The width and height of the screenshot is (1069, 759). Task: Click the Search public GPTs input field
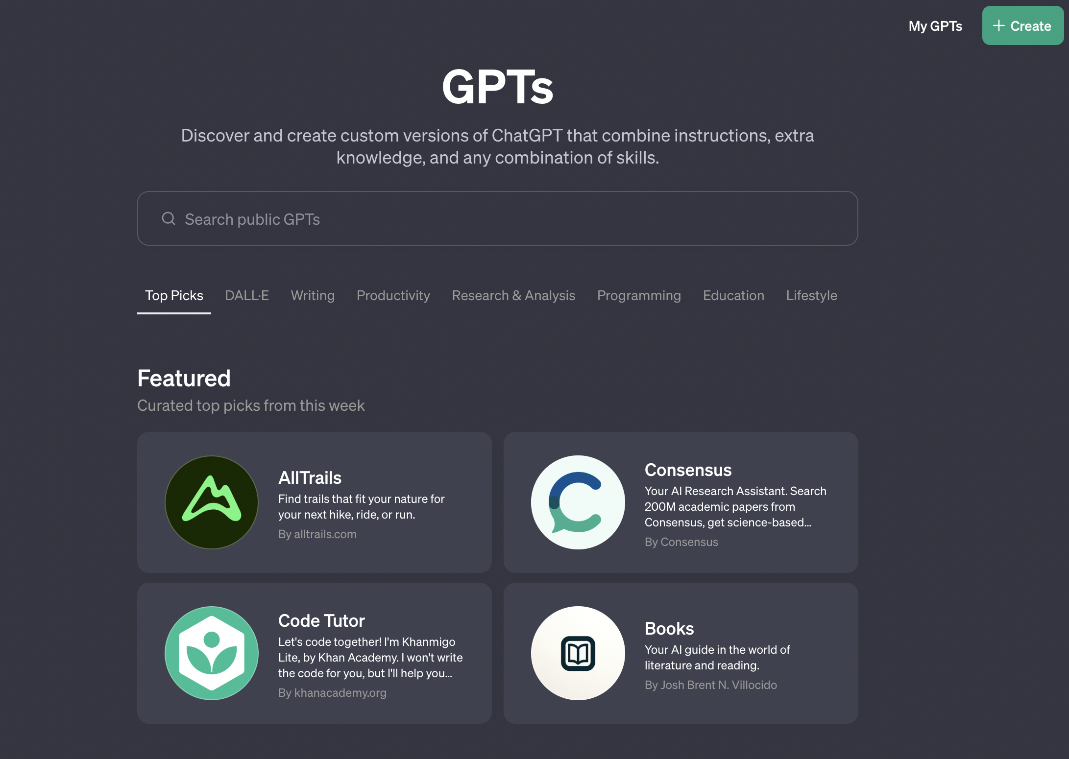[497, 218]
